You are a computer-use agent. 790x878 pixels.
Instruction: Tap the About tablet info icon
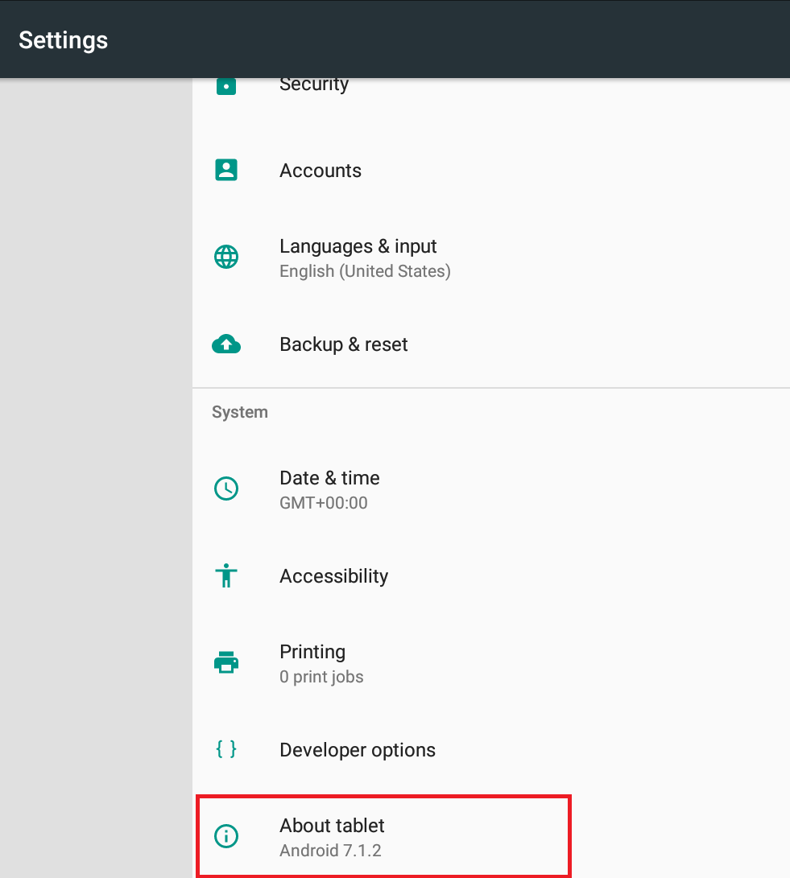coord(226,836)
